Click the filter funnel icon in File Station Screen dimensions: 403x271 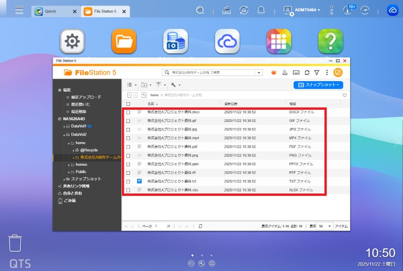point(317,73)
